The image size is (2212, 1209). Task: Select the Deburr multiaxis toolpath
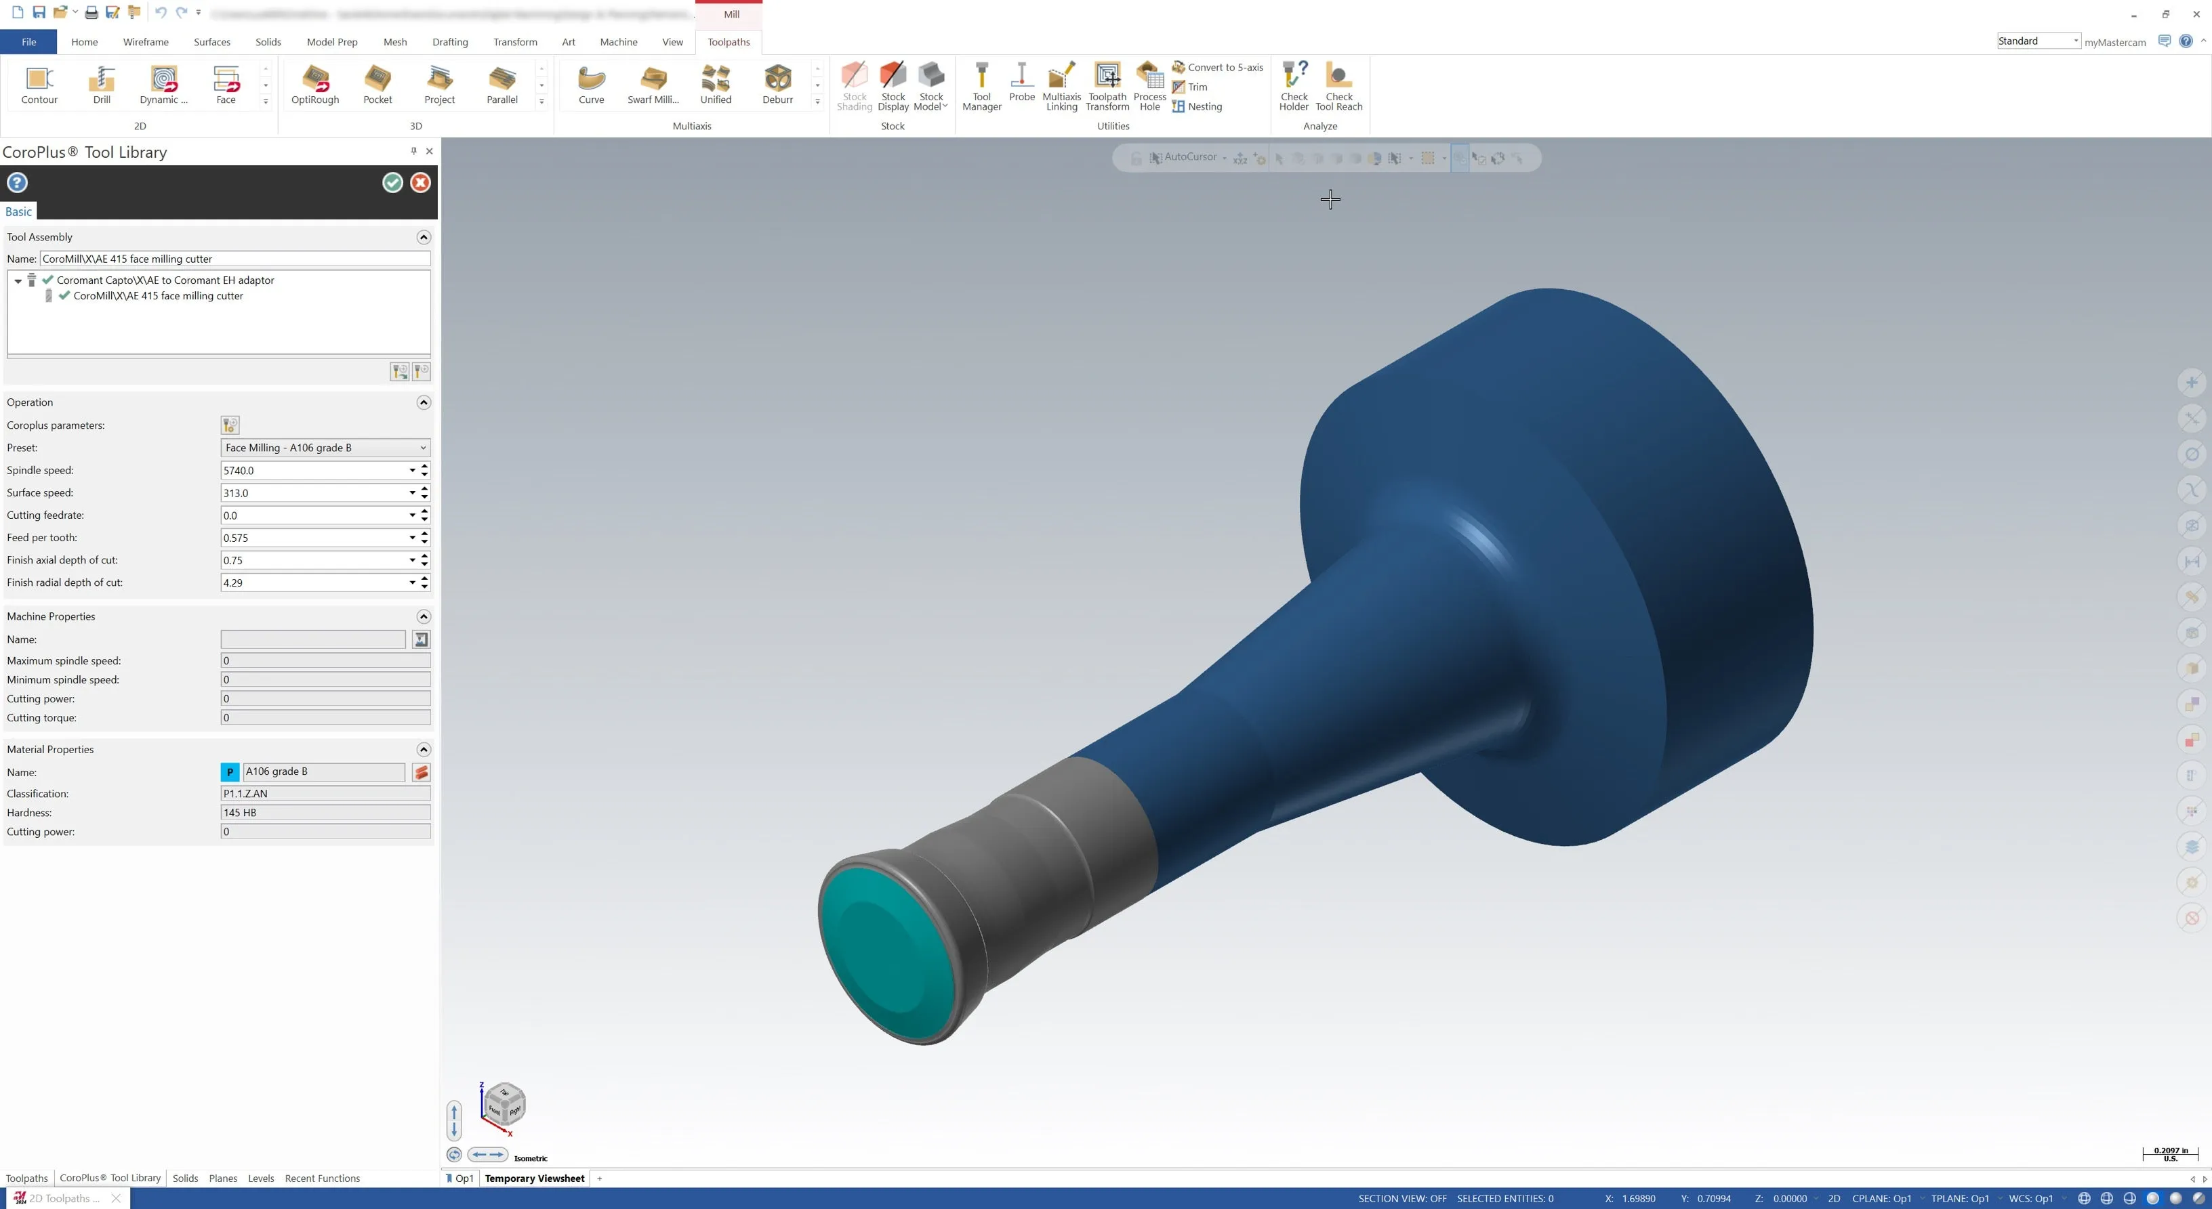[x=777, y=84]
